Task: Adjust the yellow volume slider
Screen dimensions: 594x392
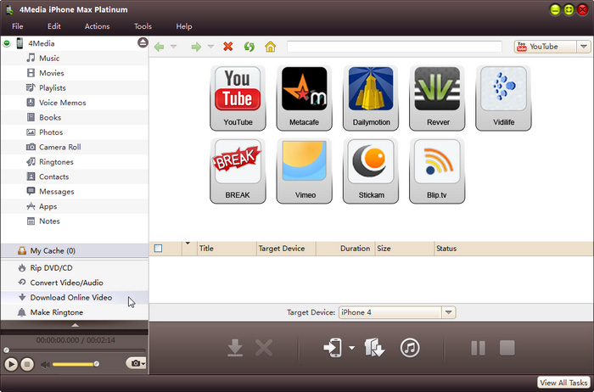Action: (76, 364)
